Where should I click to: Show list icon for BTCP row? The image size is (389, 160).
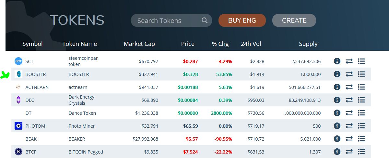click(x=361, y=152)
